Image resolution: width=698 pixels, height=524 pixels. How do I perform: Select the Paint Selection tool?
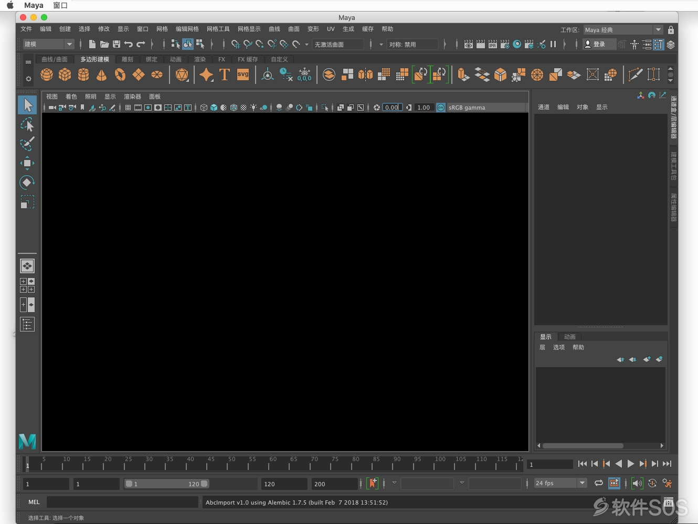click(27, 143)
